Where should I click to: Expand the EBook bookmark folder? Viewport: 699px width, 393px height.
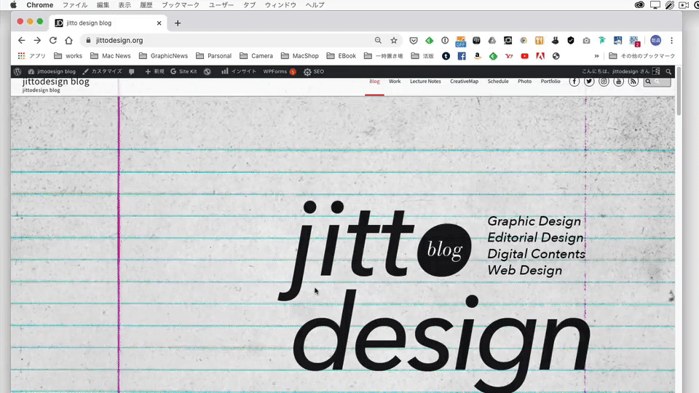pos(341,56)
